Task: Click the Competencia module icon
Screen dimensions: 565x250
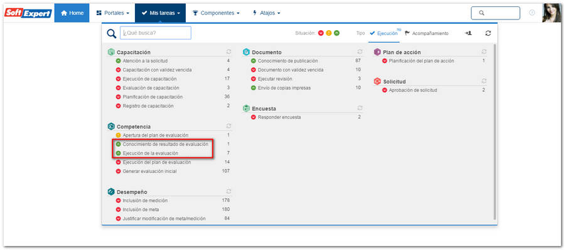Action: [111, 127]
